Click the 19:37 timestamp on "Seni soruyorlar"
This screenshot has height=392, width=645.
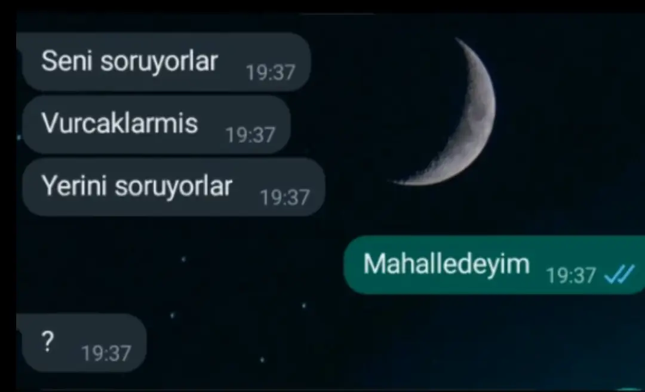coord(271,72)
